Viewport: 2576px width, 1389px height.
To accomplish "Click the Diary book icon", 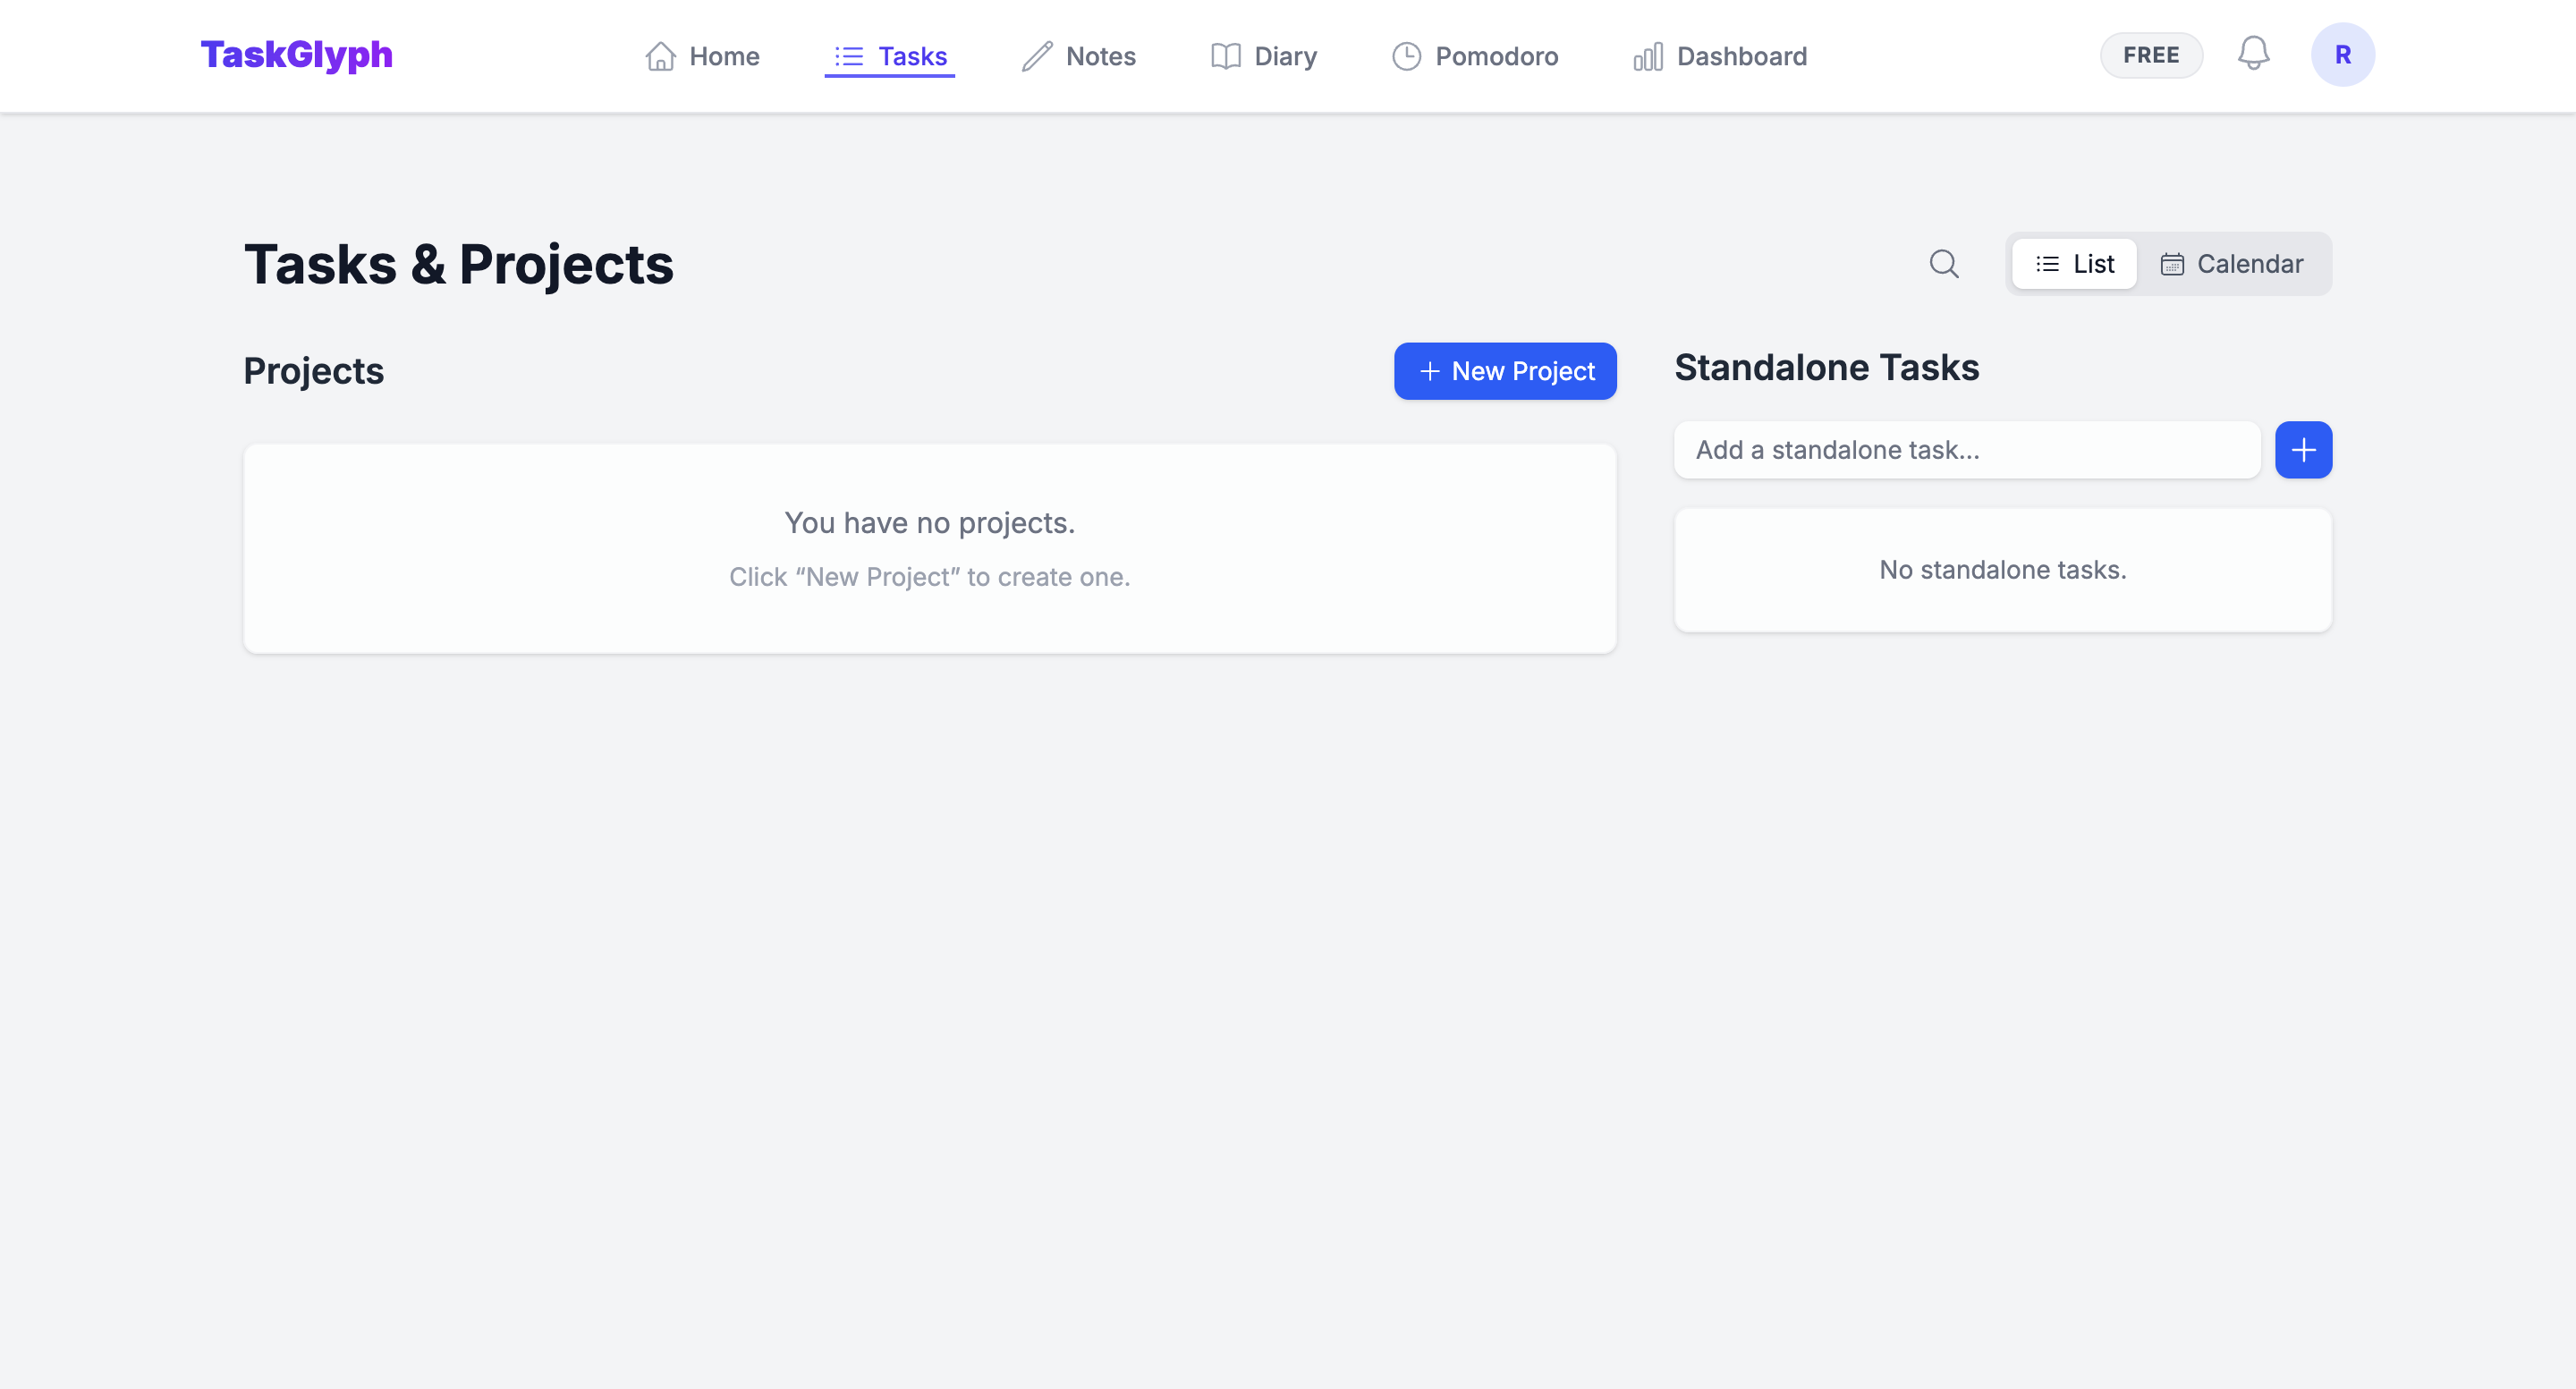I will point(1225,56).
